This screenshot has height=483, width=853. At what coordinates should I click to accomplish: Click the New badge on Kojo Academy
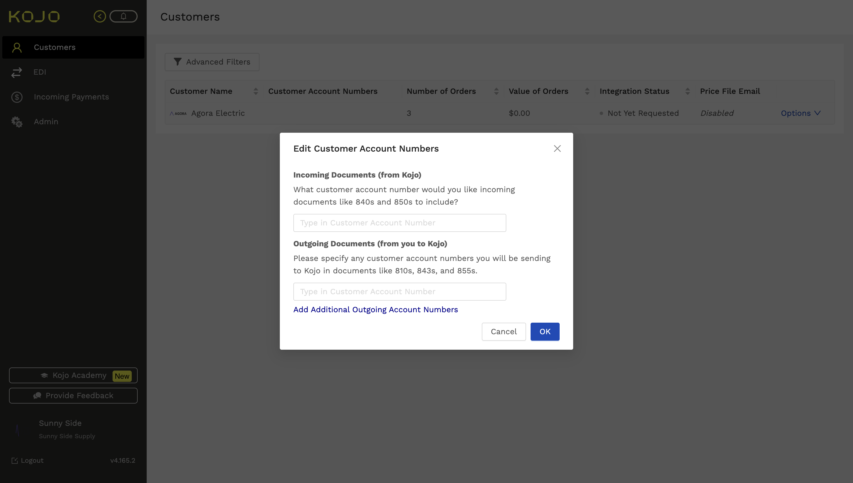(x=122, y=376)
